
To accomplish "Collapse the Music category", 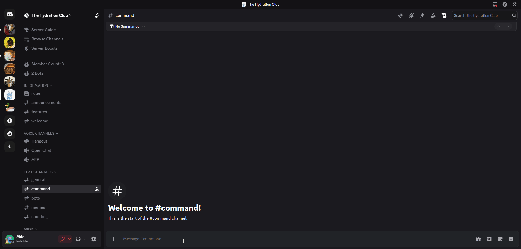I will coord(31,229).
